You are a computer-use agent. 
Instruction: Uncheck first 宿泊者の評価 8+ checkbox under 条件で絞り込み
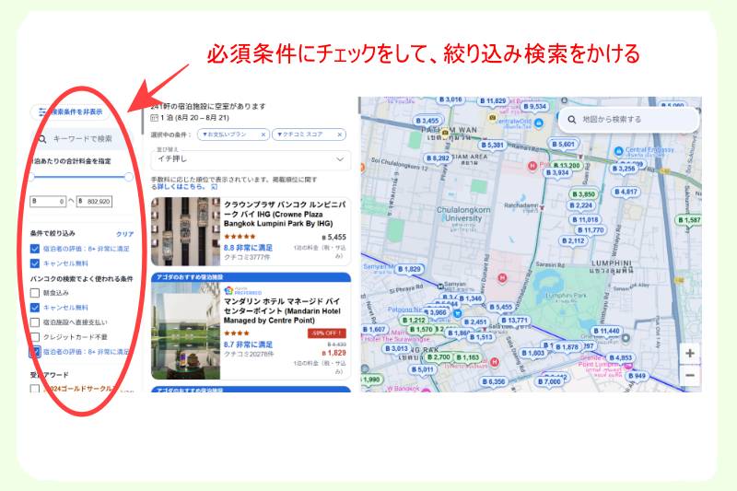35,249
